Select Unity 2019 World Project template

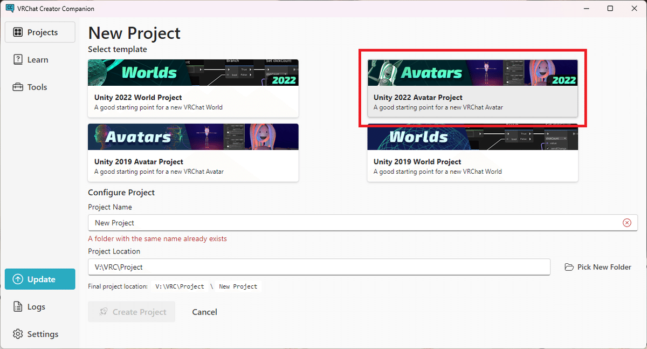coord(472,153)
